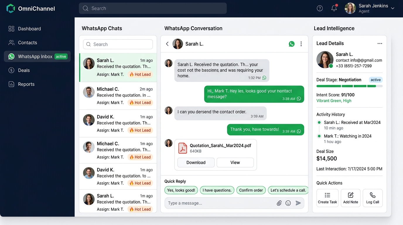
Task: Click Log Call quick action
Action: (373, 198)
